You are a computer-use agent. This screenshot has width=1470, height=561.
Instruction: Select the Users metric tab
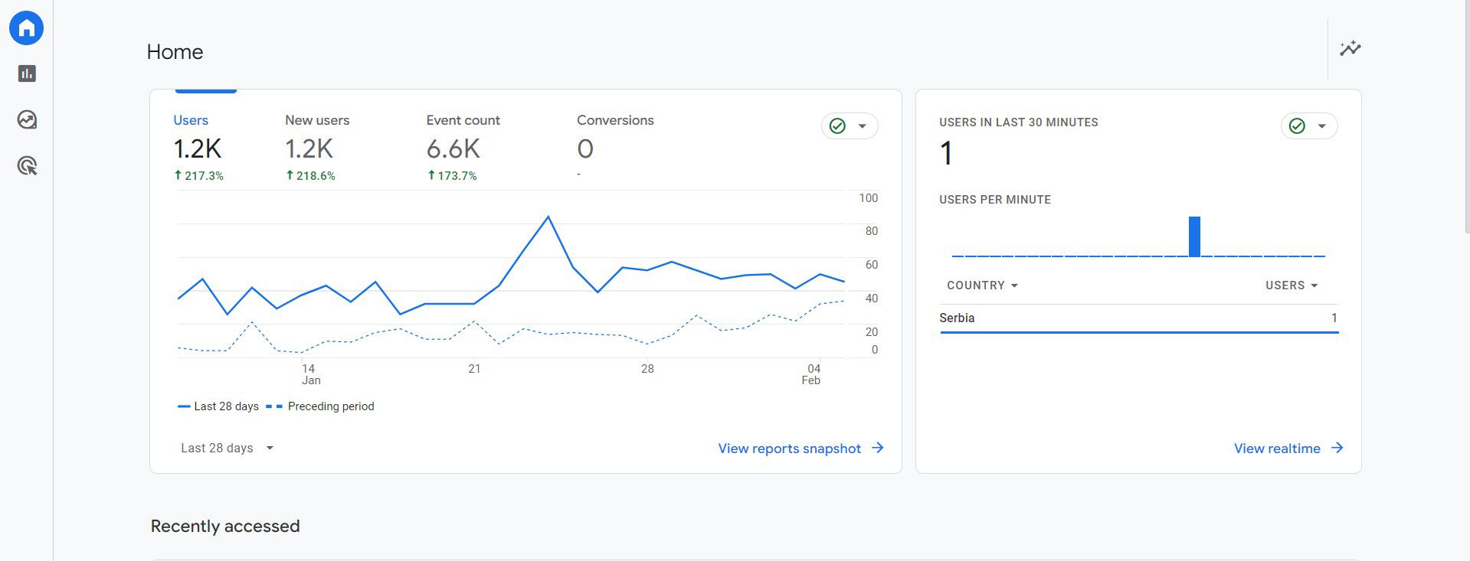tap(198, 147)
